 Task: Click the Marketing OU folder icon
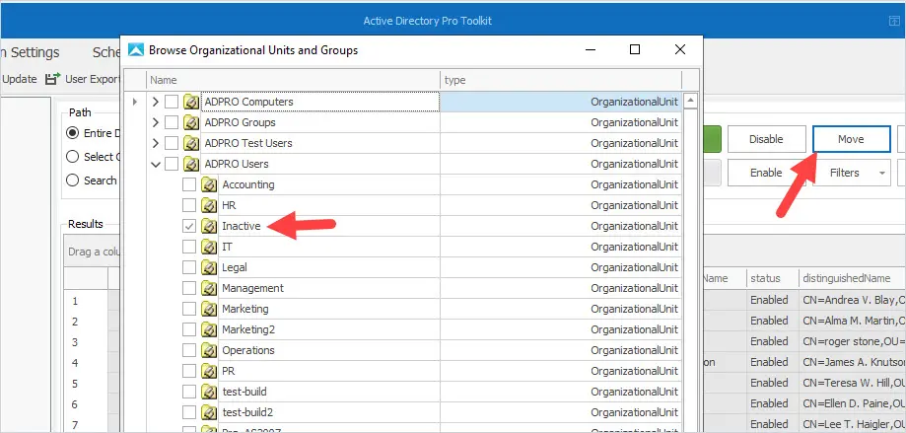209,309
